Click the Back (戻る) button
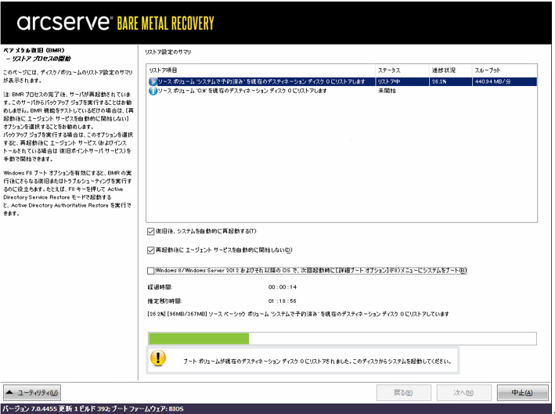 pyautogui.click(x=403, y=393)
